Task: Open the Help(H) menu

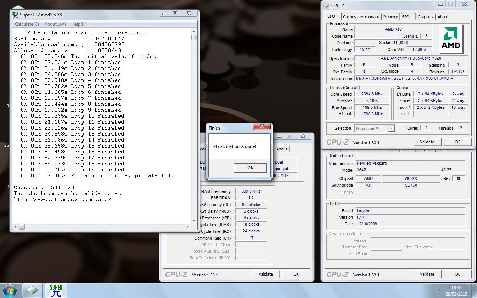Action: click(x=79, y=24)
